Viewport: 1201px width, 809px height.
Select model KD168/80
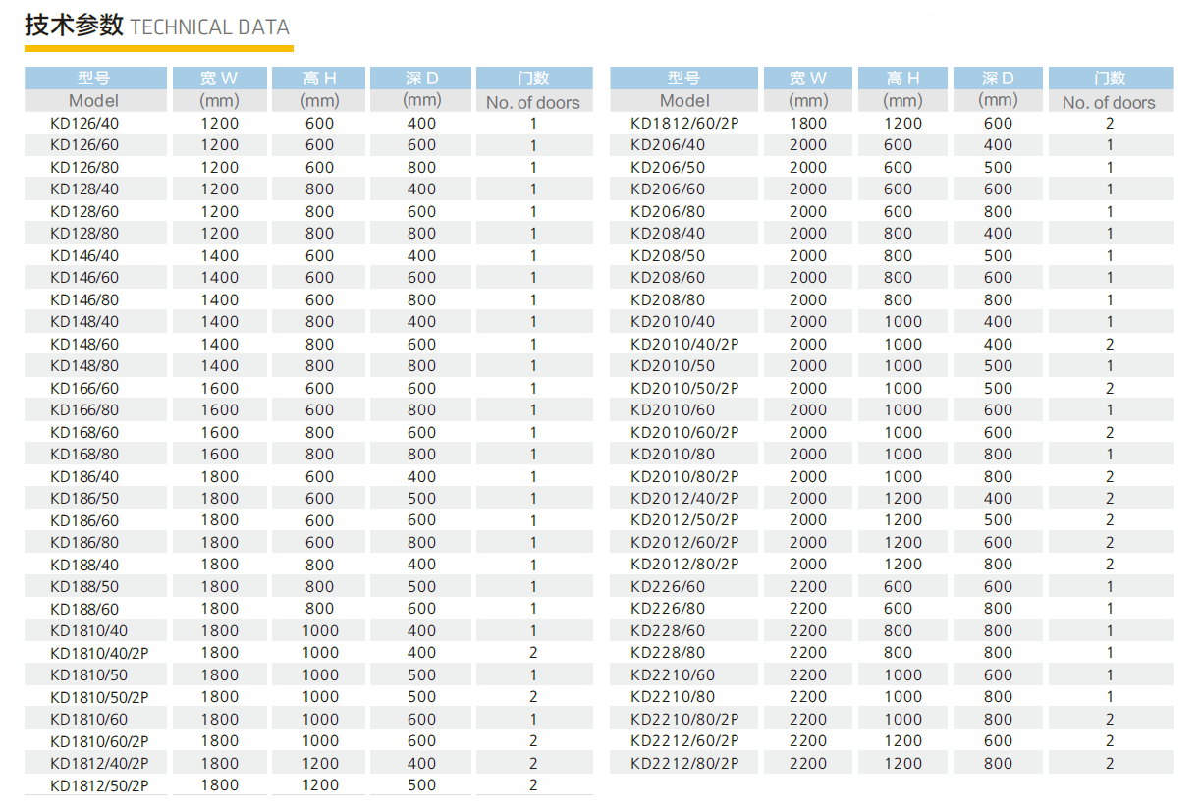coord(84,454)
